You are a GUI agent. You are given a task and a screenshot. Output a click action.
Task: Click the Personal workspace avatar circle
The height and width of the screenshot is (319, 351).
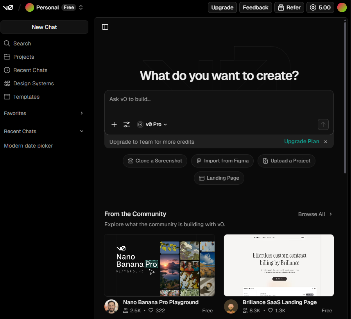click(30, 7)
